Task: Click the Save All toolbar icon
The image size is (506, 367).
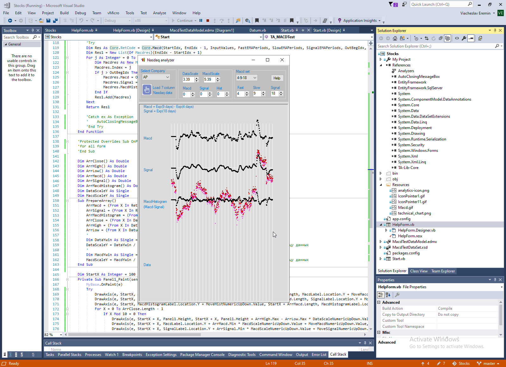Action: point(55,21)
